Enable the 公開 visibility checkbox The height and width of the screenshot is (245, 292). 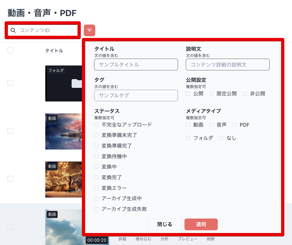pyautogui.click(x=188, y=94)
